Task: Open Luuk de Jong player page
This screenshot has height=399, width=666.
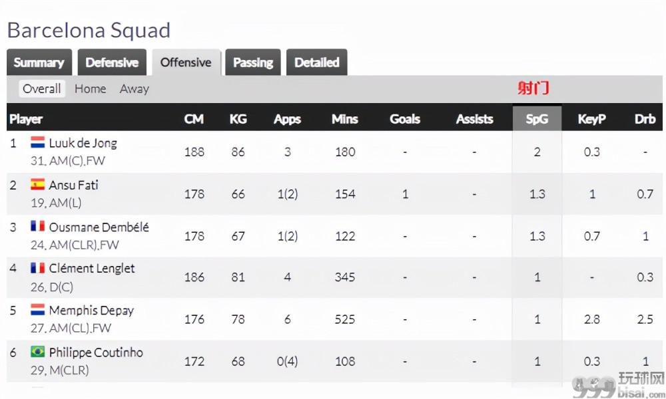Action: pos(83,143)
